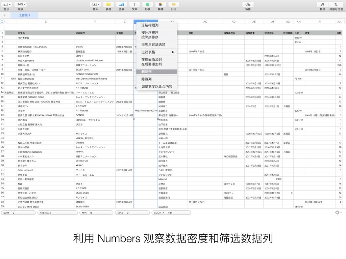Image resolution: width=346 pixels, height=259 pixels.
Task: Insert a shape via 形状 icon
Action: (147, 4)
